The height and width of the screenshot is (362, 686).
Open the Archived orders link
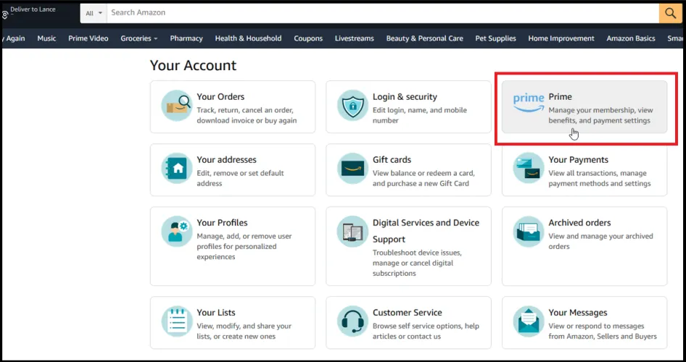point(579,223)
